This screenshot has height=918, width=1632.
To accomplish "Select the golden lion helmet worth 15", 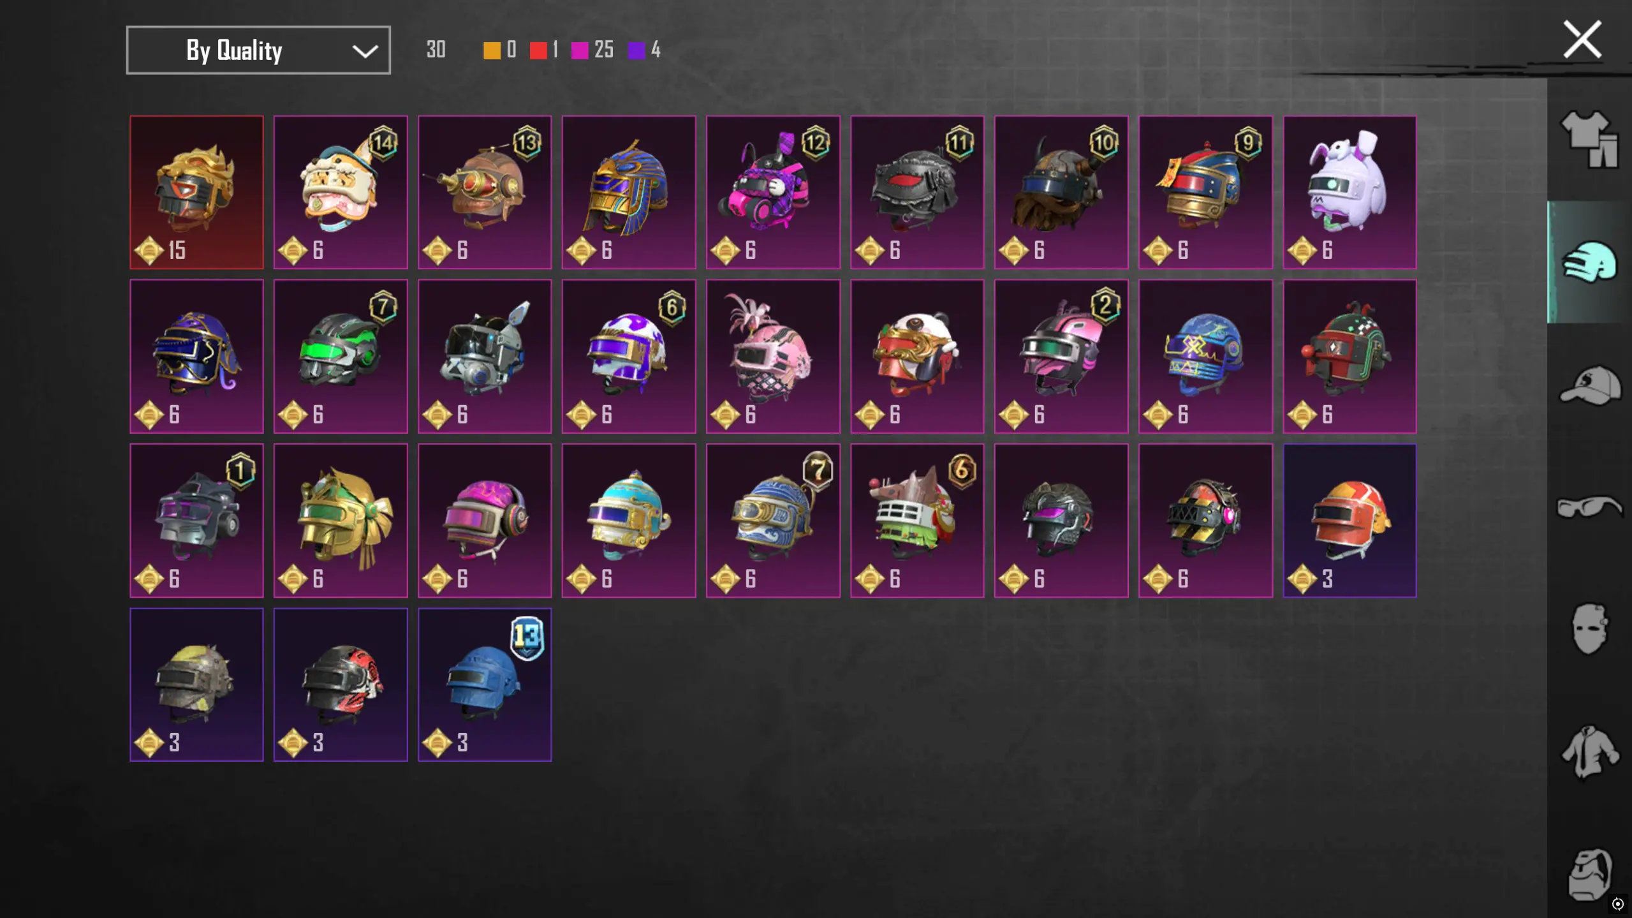I will pyautogui.click(x=196, y=192).
